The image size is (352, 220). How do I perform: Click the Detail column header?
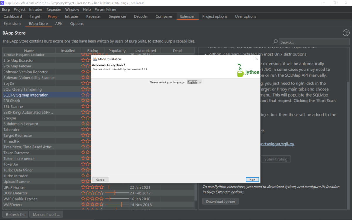click(178, 51)
